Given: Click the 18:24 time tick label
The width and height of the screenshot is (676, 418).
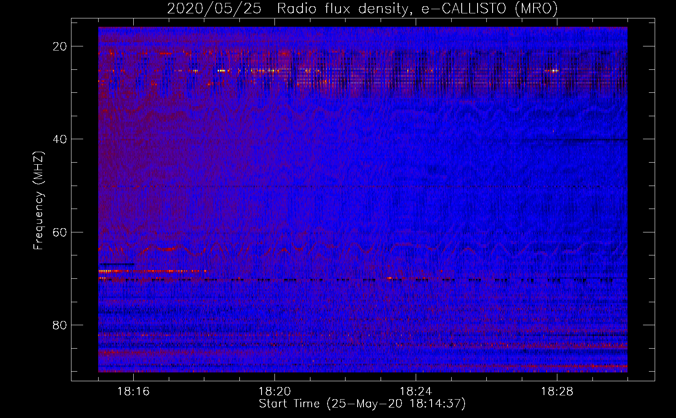Looking at the screenshot, I should (416, 392).
